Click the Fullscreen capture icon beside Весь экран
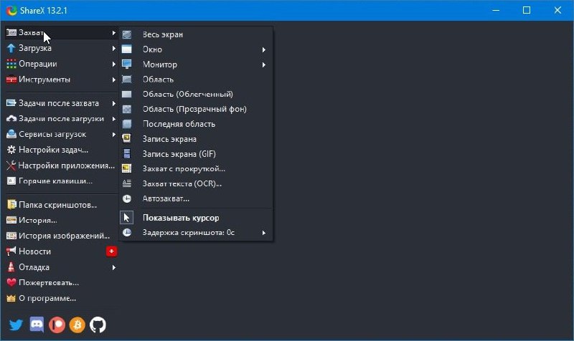Image resolution: width=574 pixels, height=341 pixels. 127,34
